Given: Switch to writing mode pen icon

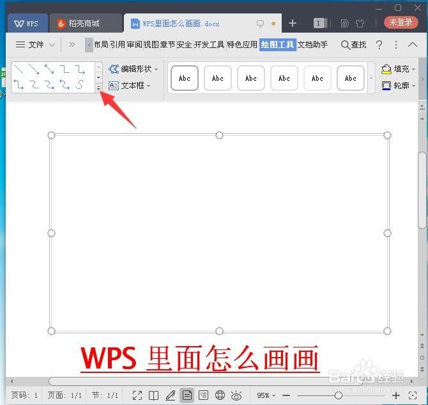Looking at the screenshot, I should pyautogui.click(x=171, y=395).
